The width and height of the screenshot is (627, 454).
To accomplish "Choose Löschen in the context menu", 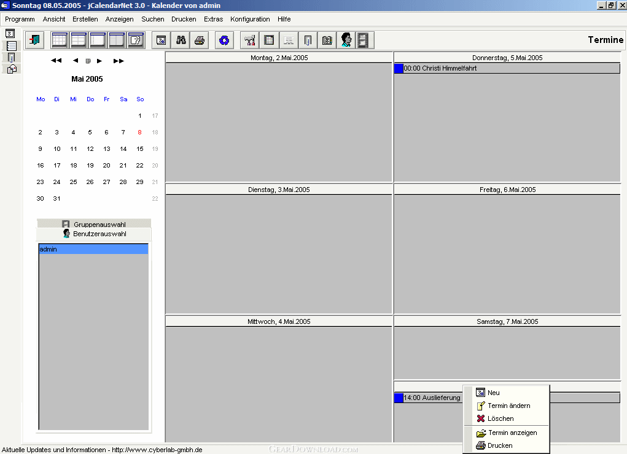I will [x=506, y=418].
